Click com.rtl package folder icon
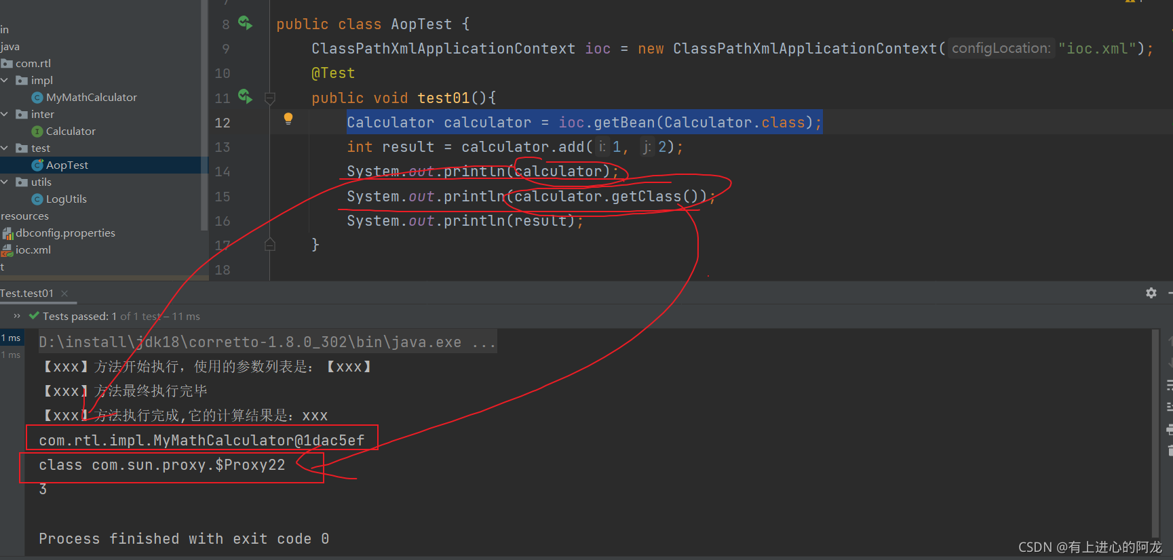This screenshot has height=560, width=1173. [x=7, y=64]
